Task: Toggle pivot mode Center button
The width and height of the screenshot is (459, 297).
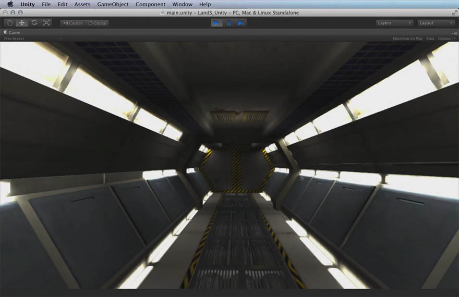Action: [x=73, y=23]
